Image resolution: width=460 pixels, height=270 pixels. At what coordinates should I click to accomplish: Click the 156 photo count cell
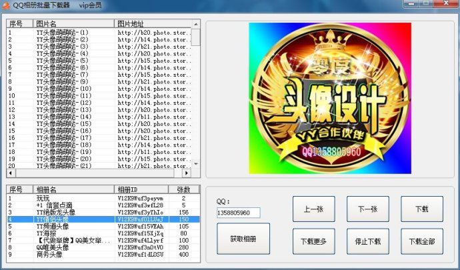[x=183, y=213]
